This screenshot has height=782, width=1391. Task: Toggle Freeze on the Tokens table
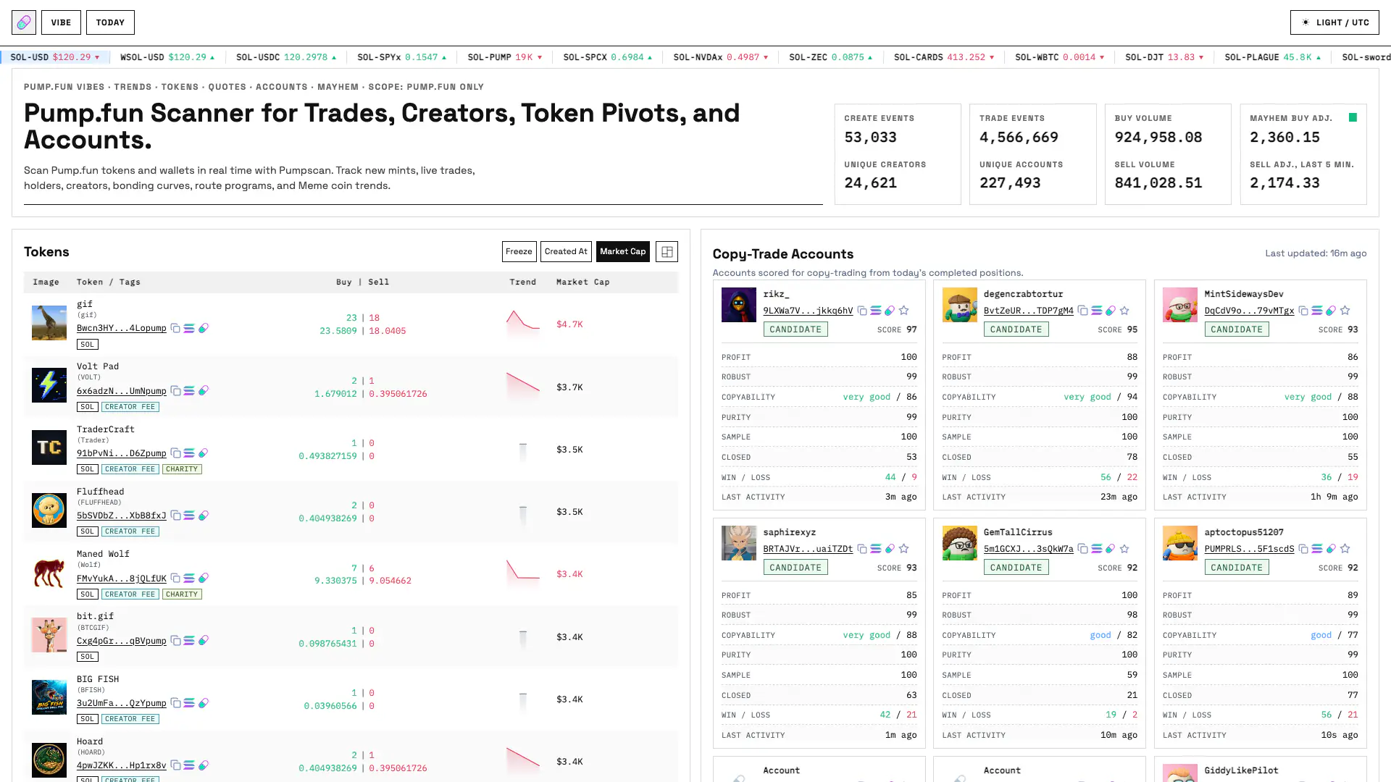pos(519,251)
